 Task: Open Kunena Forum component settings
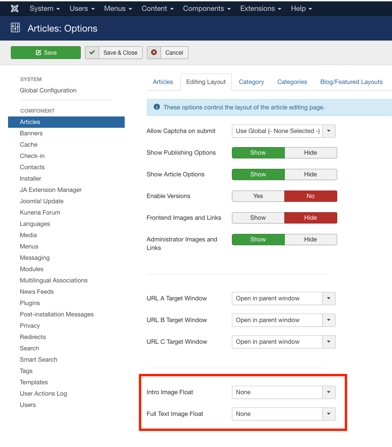(x=40, y=213)
